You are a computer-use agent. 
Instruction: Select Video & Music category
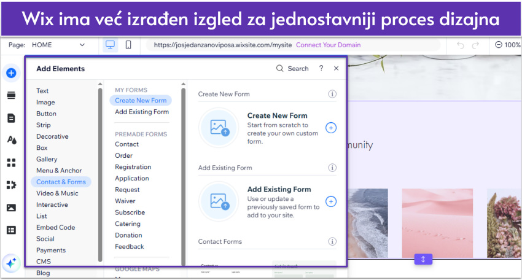click(x=57, y=193)
